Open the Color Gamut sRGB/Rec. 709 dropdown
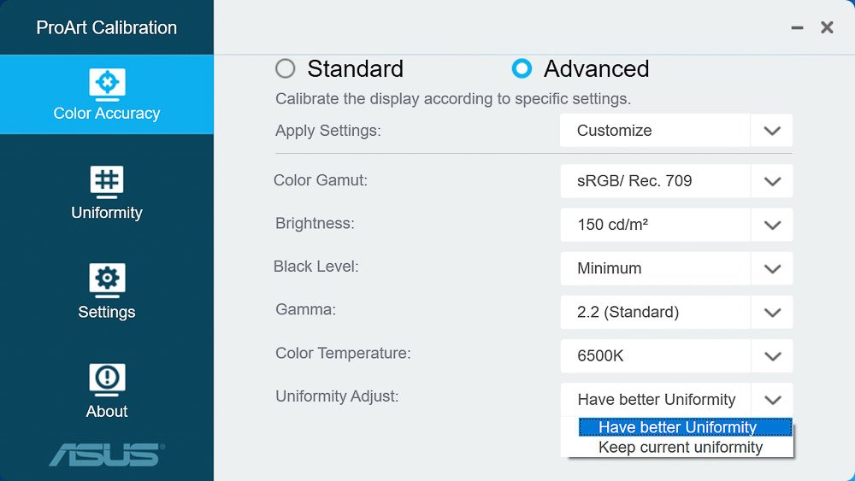The image size is (855, 481). coord(676,181)
